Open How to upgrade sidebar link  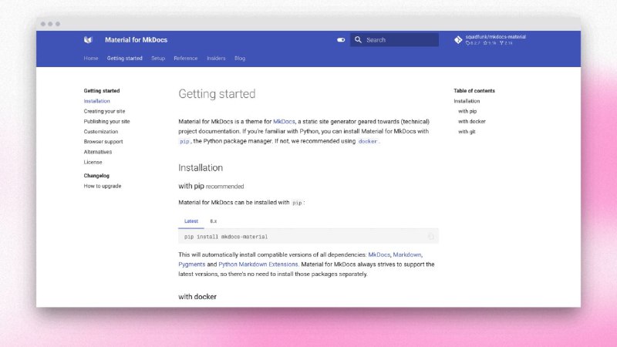[x=103, y=186]
